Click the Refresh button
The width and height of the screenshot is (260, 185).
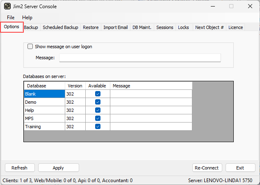(x=20, y=168)
